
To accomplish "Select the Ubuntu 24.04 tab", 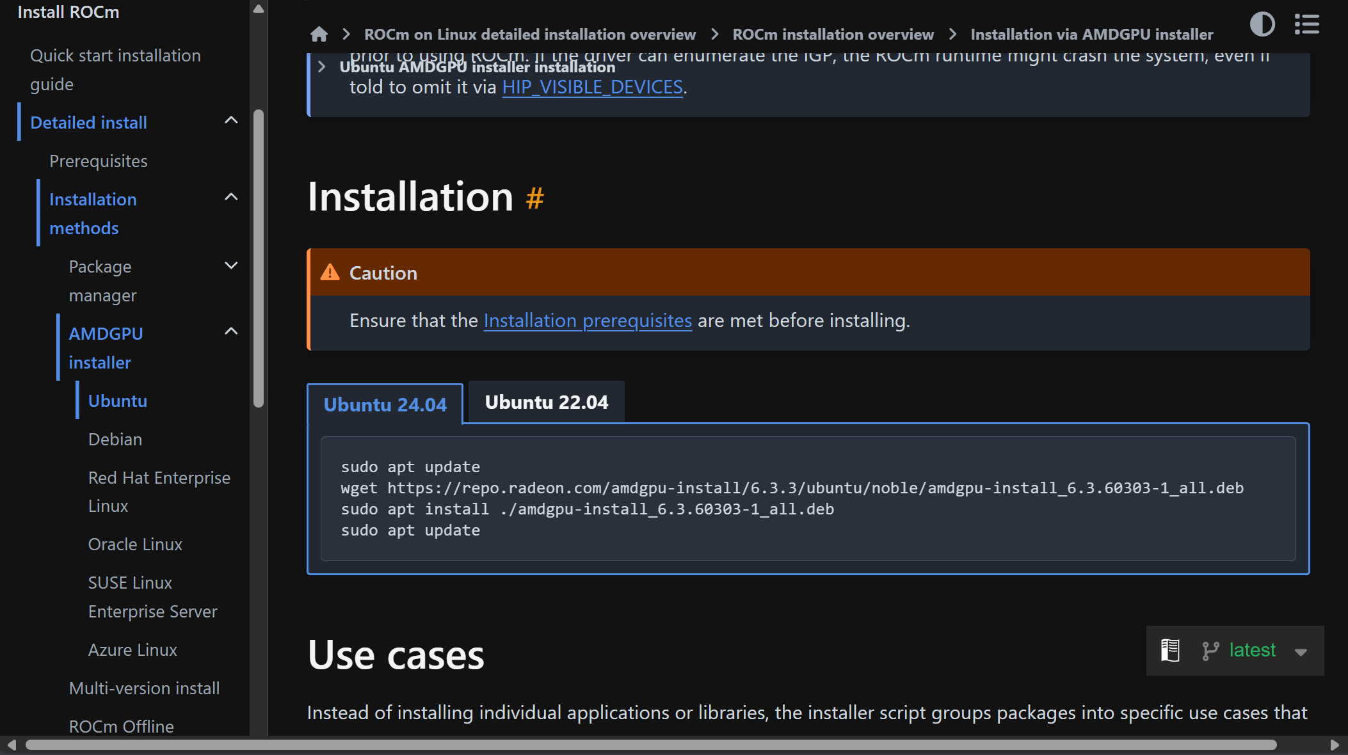I will (x=385, y=405).
